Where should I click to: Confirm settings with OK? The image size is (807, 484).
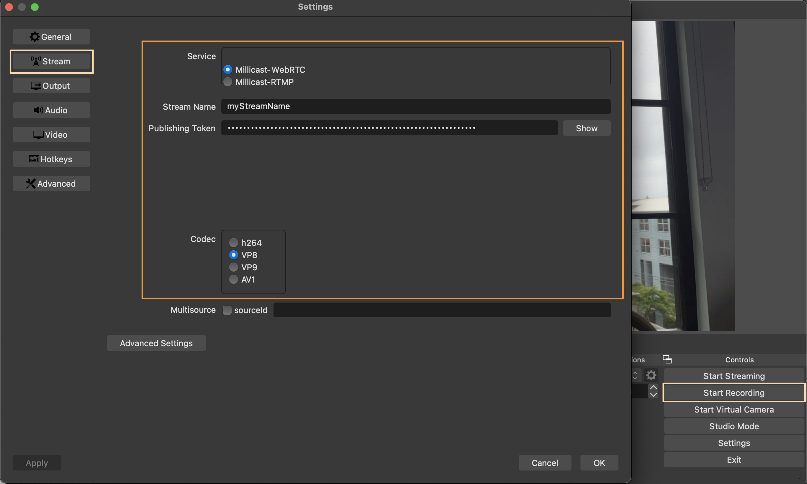599,463
